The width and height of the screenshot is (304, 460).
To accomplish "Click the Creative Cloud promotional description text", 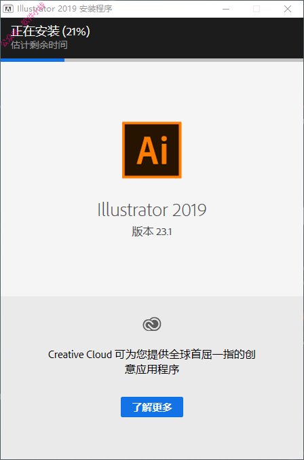I will click(x=152, y=361).
